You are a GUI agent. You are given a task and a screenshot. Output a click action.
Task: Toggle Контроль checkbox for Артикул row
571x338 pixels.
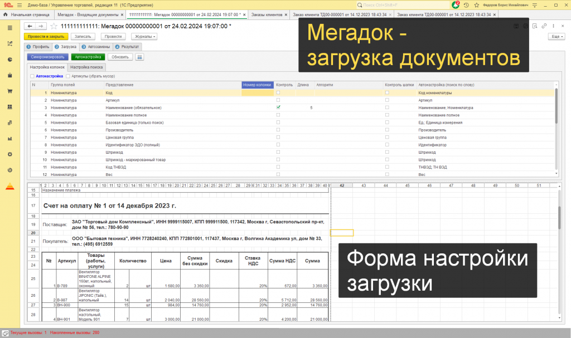tap(278, 100)
